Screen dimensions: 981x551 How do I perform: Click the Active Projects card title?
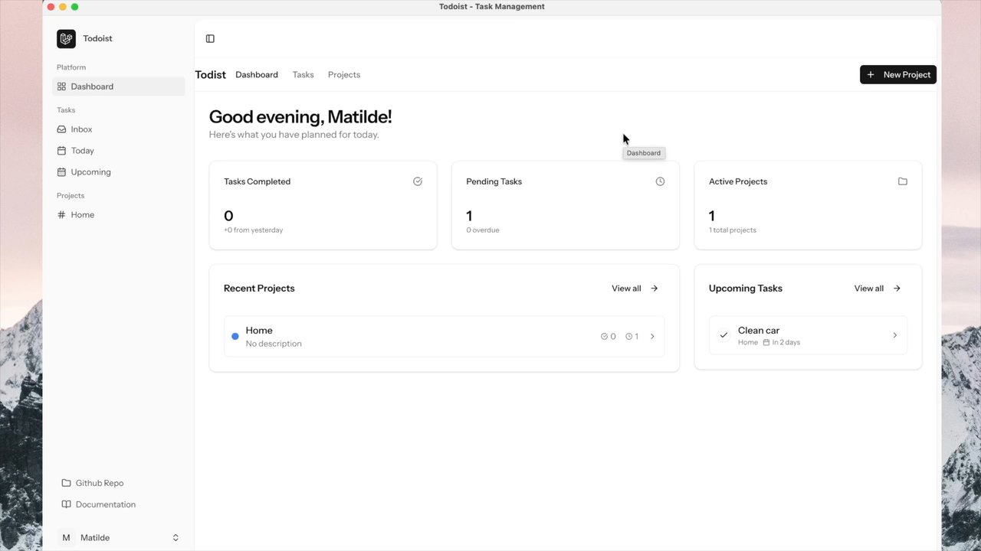[738, 181]
